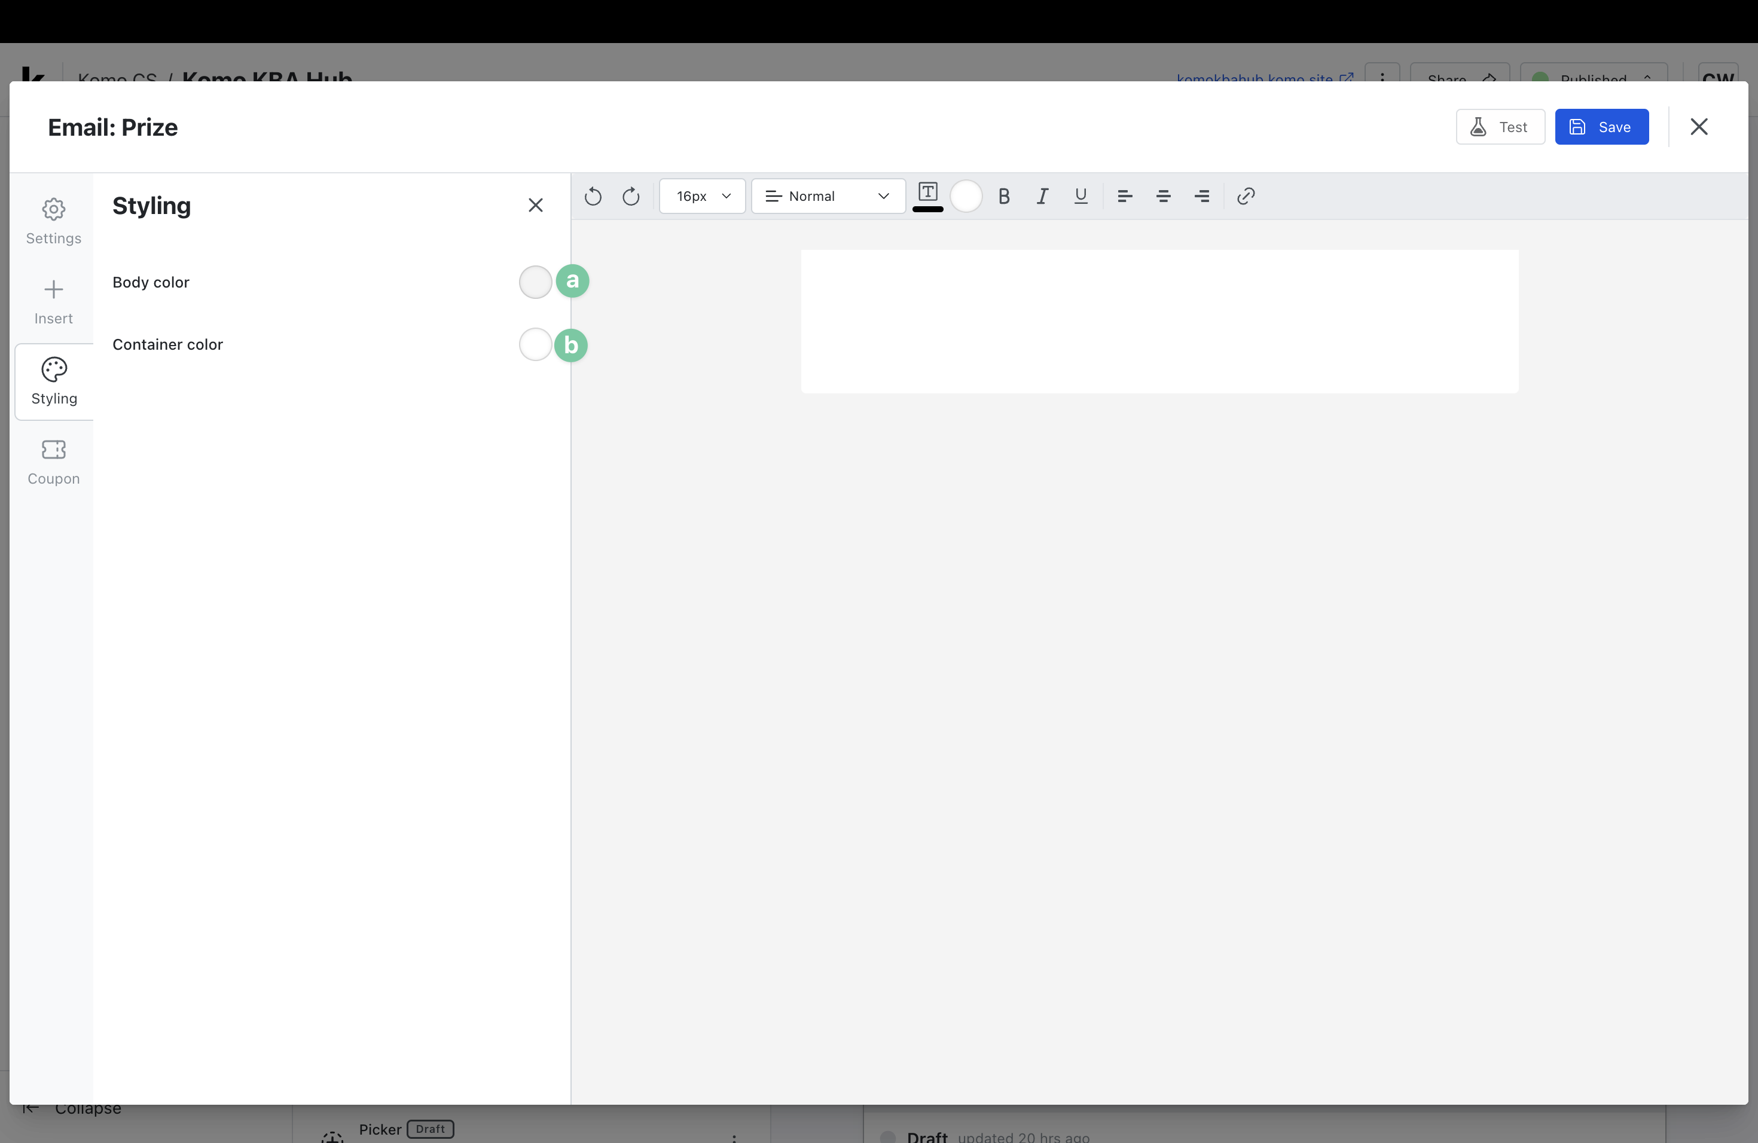
Task: Click the redo arrow icon
Action: tap(631, 197)
